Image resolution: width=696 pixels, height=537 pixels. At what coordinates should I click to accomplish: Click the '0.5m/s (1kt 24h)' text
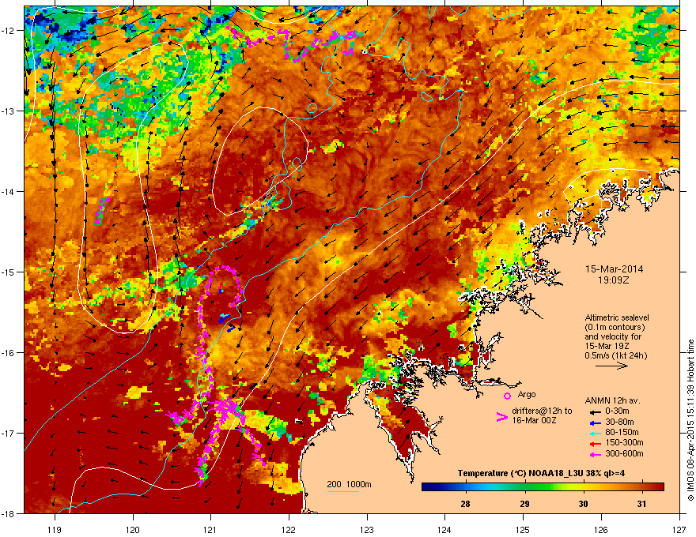coord(615,355)
